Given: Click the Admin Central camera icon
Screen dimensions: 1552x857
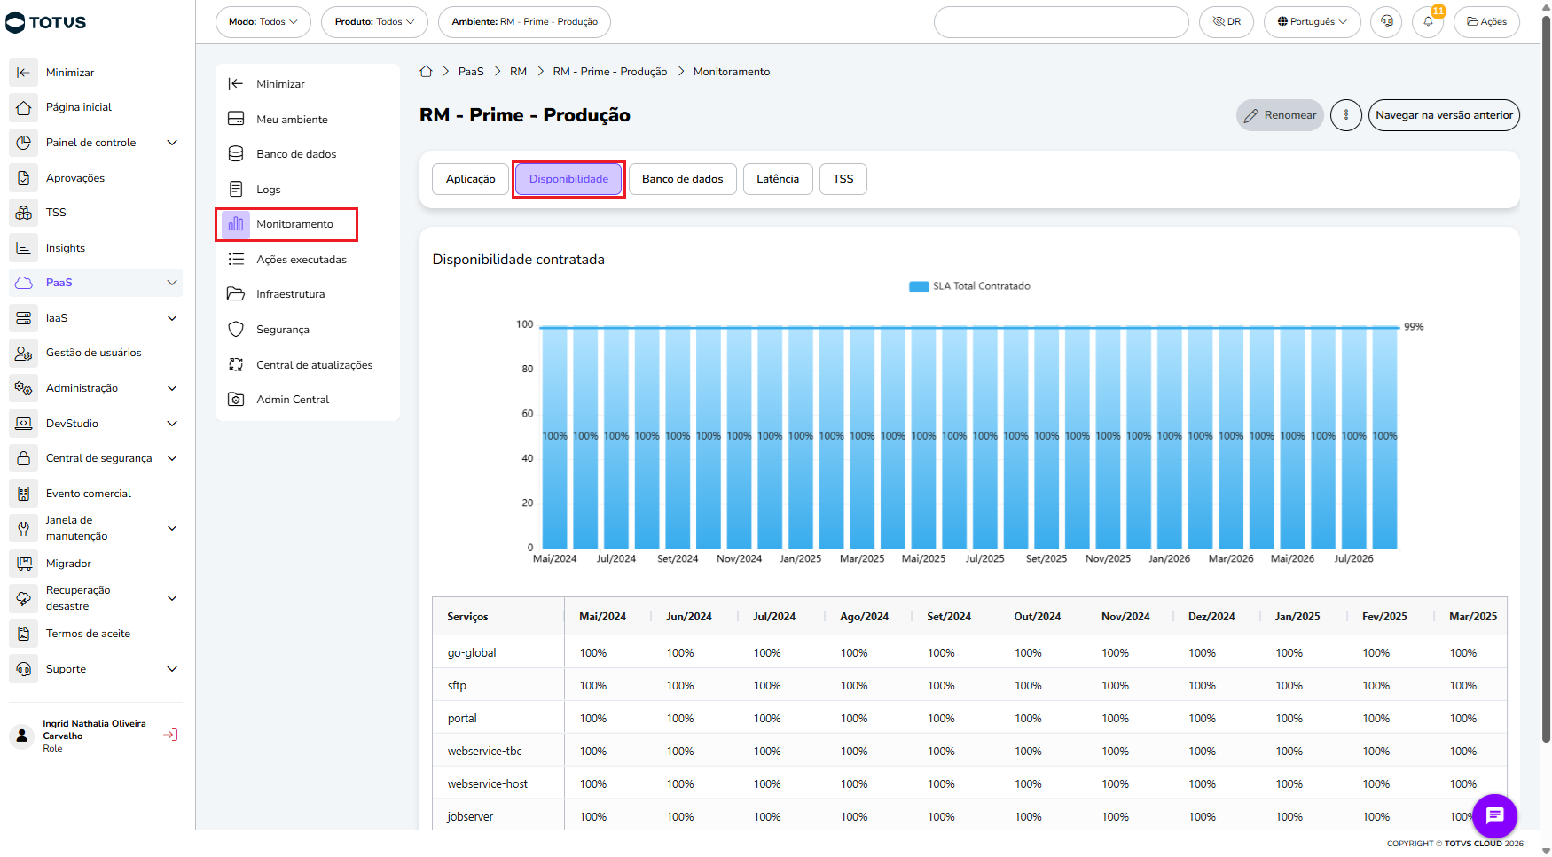Looking at the screenshot, I should coord(236,400).
